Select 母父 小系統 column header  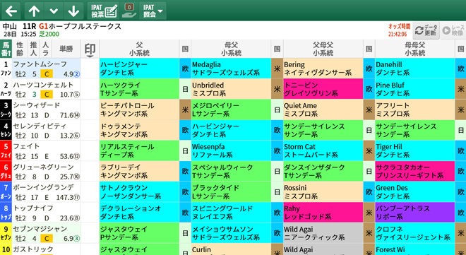coord(231,49)
